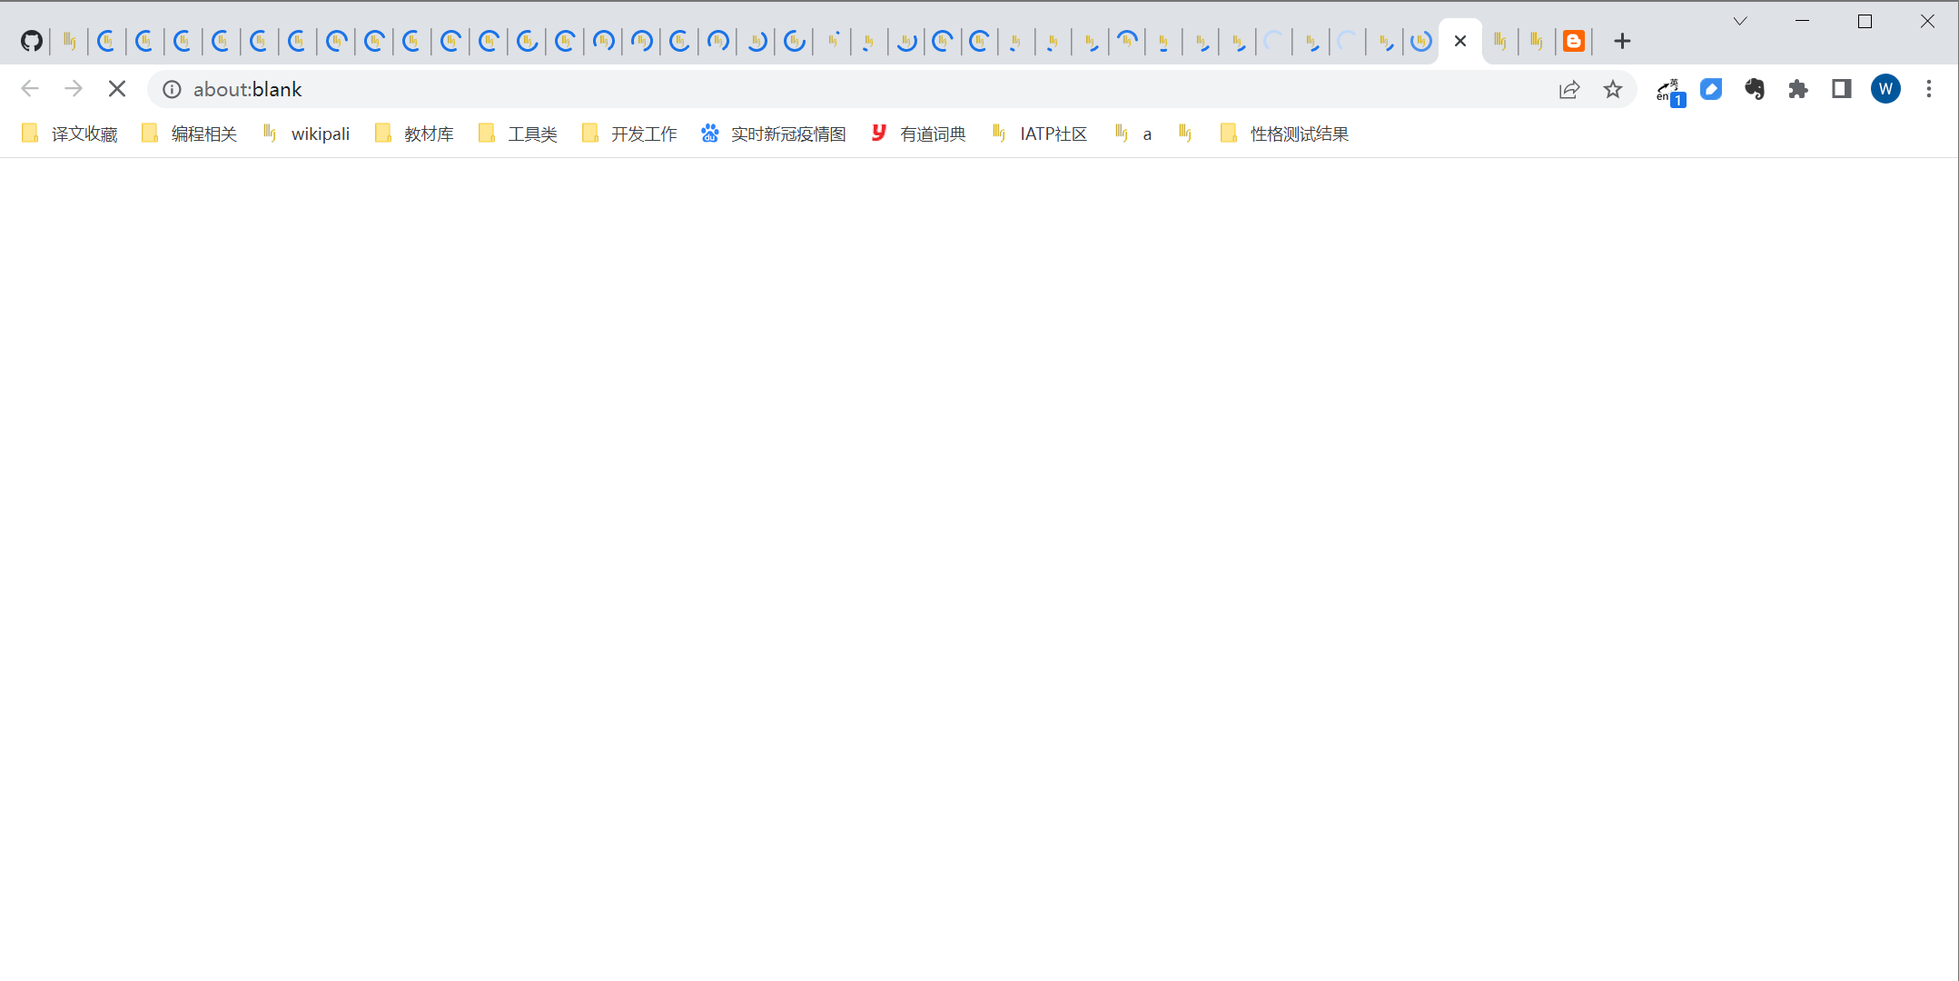Switch to the orange Blogger tab
Image resolution: width=1959 pixels, height=981 pixels.
coord(1574,42)
